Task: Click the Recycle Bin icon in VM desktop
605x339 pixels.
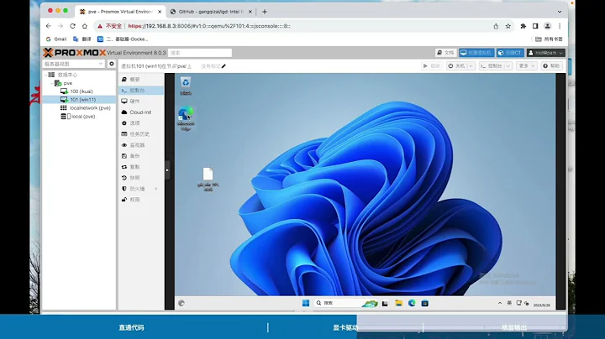Action: [x=186, y=86]
